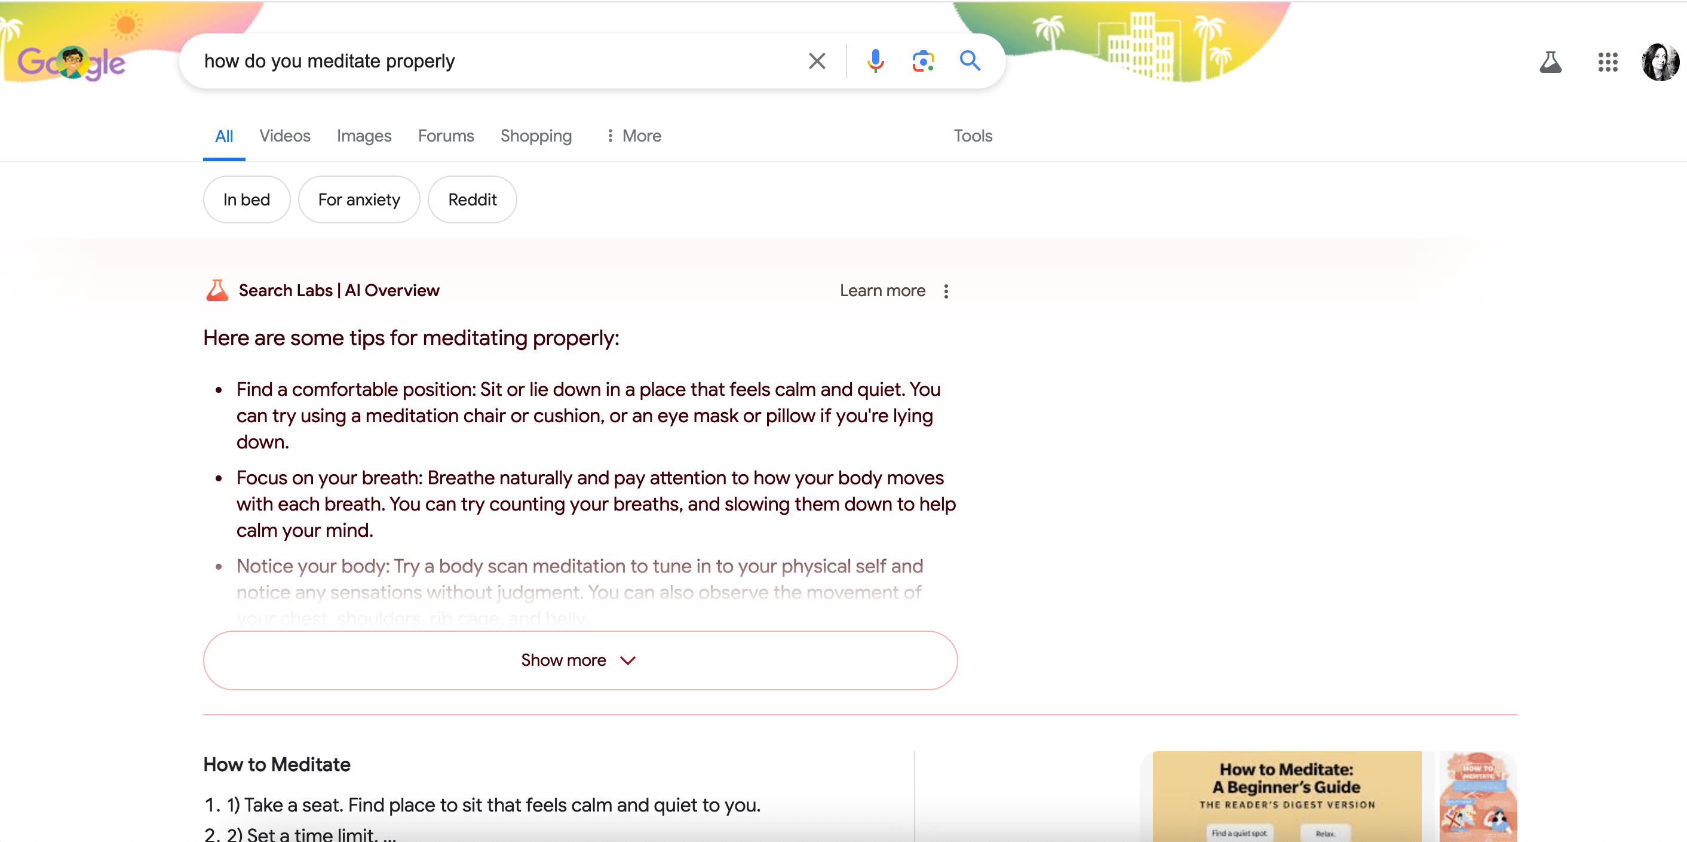Select the Images search results tab
Screen dimensions: 1687x842
pos(363,134)
